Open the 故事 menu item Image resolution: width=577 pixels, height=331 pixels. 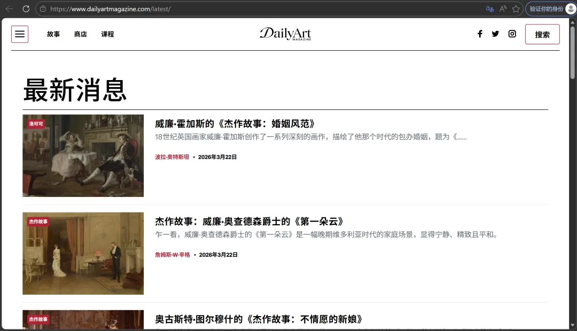pos(53,34)
